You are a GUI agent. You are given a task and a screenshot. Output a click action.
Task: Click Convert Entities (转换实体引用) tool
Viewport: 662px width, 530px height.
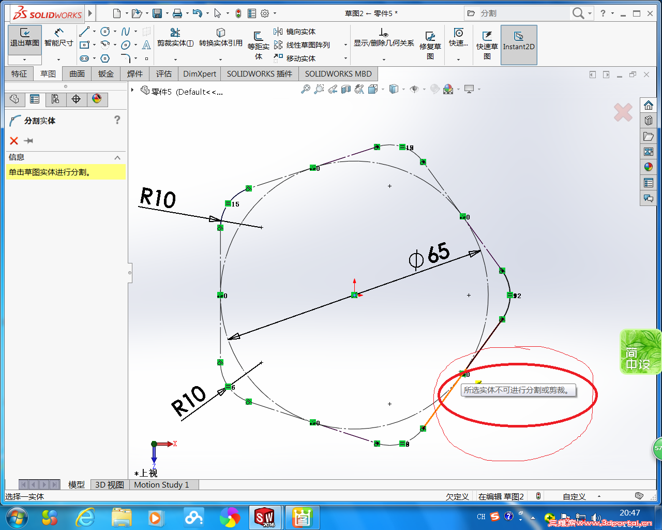221,38
